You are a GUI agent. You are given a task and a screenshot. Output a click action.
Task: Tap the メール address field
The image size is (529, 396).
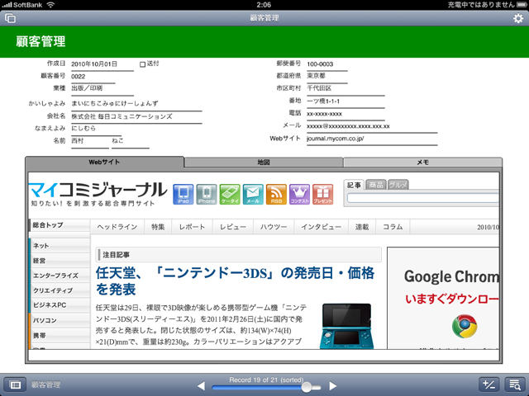[x=372, y=126]
